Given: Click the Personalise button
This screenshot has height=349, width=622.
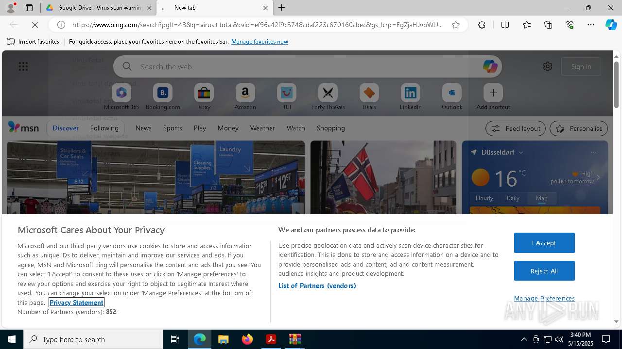Looking at the screenshot, I should pos(579,128).
